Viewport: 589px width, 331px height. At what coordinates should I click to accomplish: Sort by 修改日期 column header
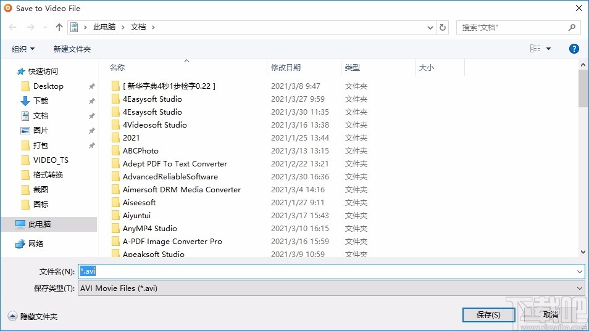pos(286,67)
